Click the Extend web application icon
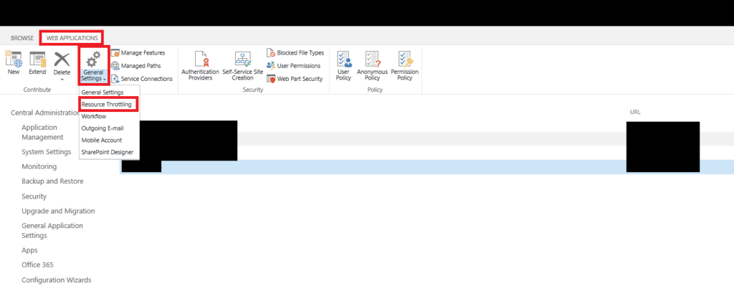This screenshot has height=296, width=734. click(37, 59)
